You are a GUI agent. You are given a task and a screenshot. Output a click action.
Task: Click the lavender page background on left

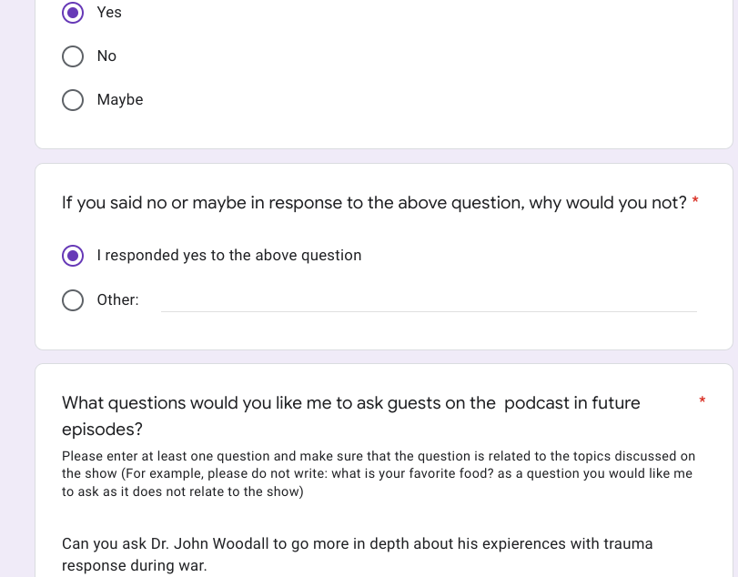(x=16, y=273)
